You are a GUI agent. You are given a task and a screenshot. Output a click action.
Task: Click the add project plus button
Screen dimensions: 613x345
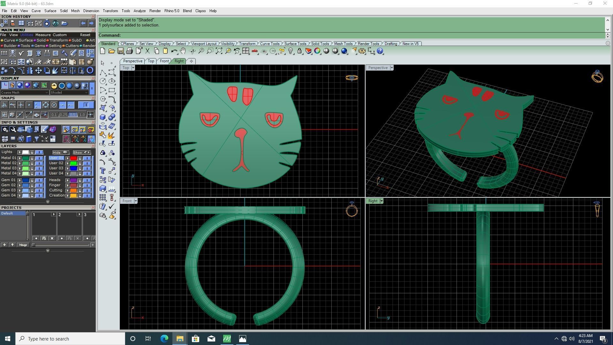point(4,245)
